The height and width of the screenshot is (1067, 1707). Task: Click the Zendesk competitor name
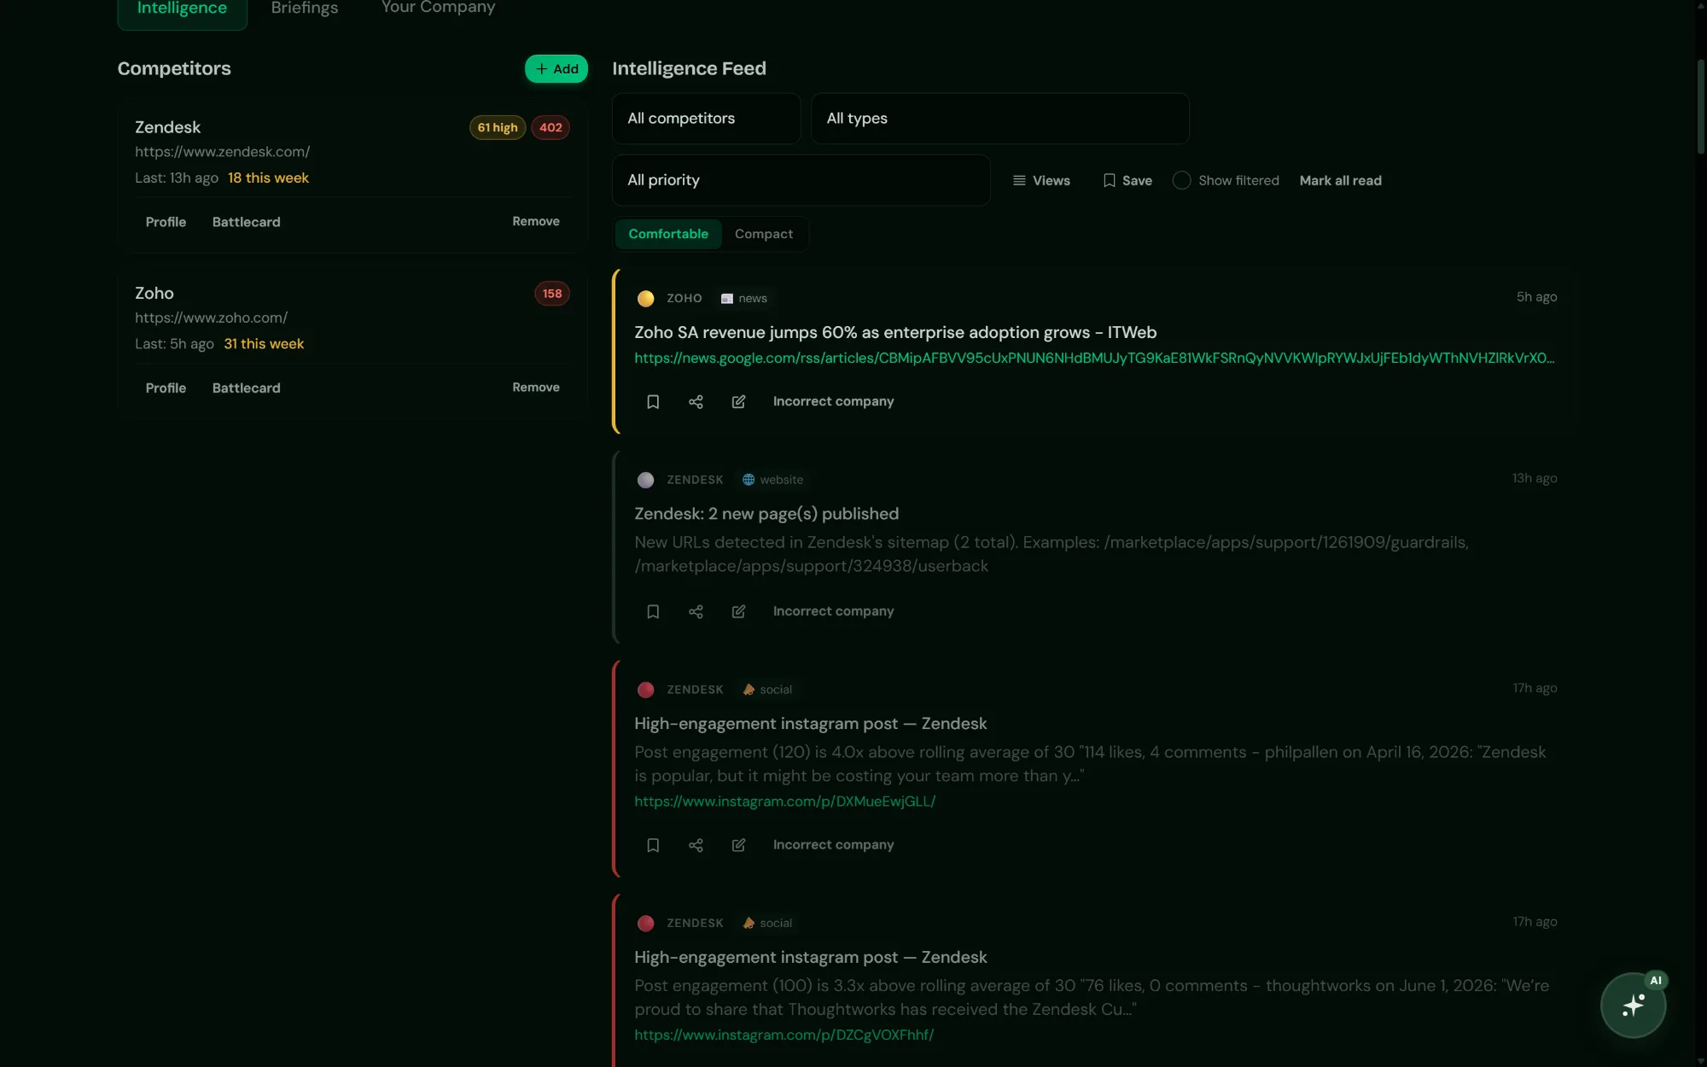click(x=167, y=127)
